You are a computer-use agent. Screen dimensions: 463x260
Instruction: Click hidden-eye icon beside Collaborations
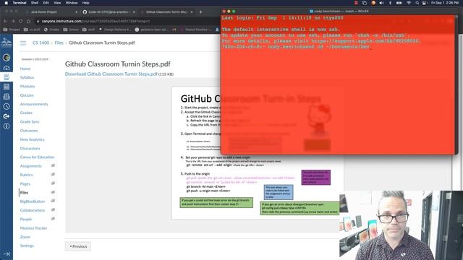coord(53,210)
